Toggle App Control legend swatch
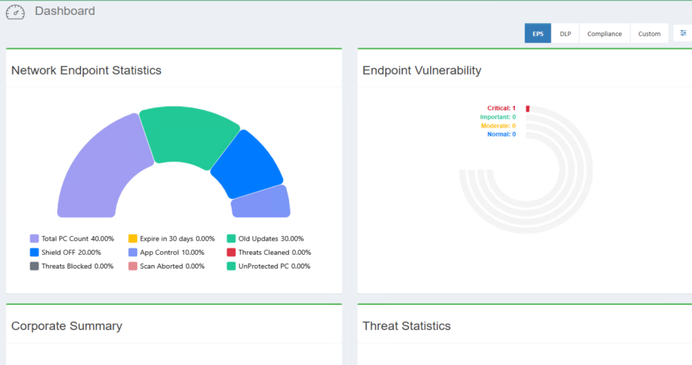Viewport: 692px width, 365px height. [133, 252]
